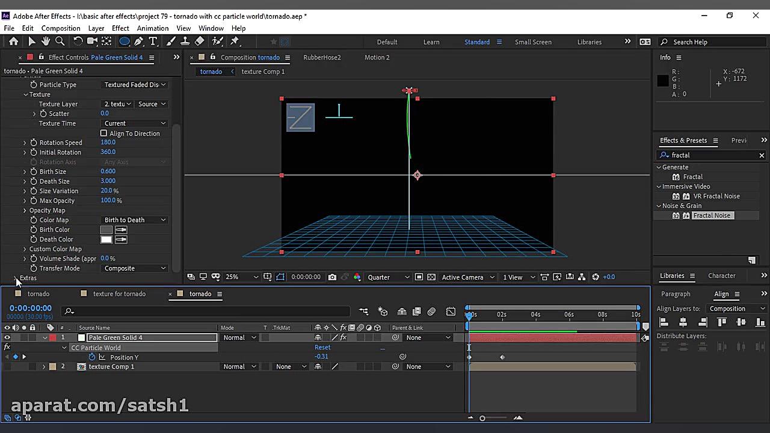Image resolution: width=770 pixels, height=433 pixels.
Task: Click the Death Color white swatch
Action: pos(106,239)
